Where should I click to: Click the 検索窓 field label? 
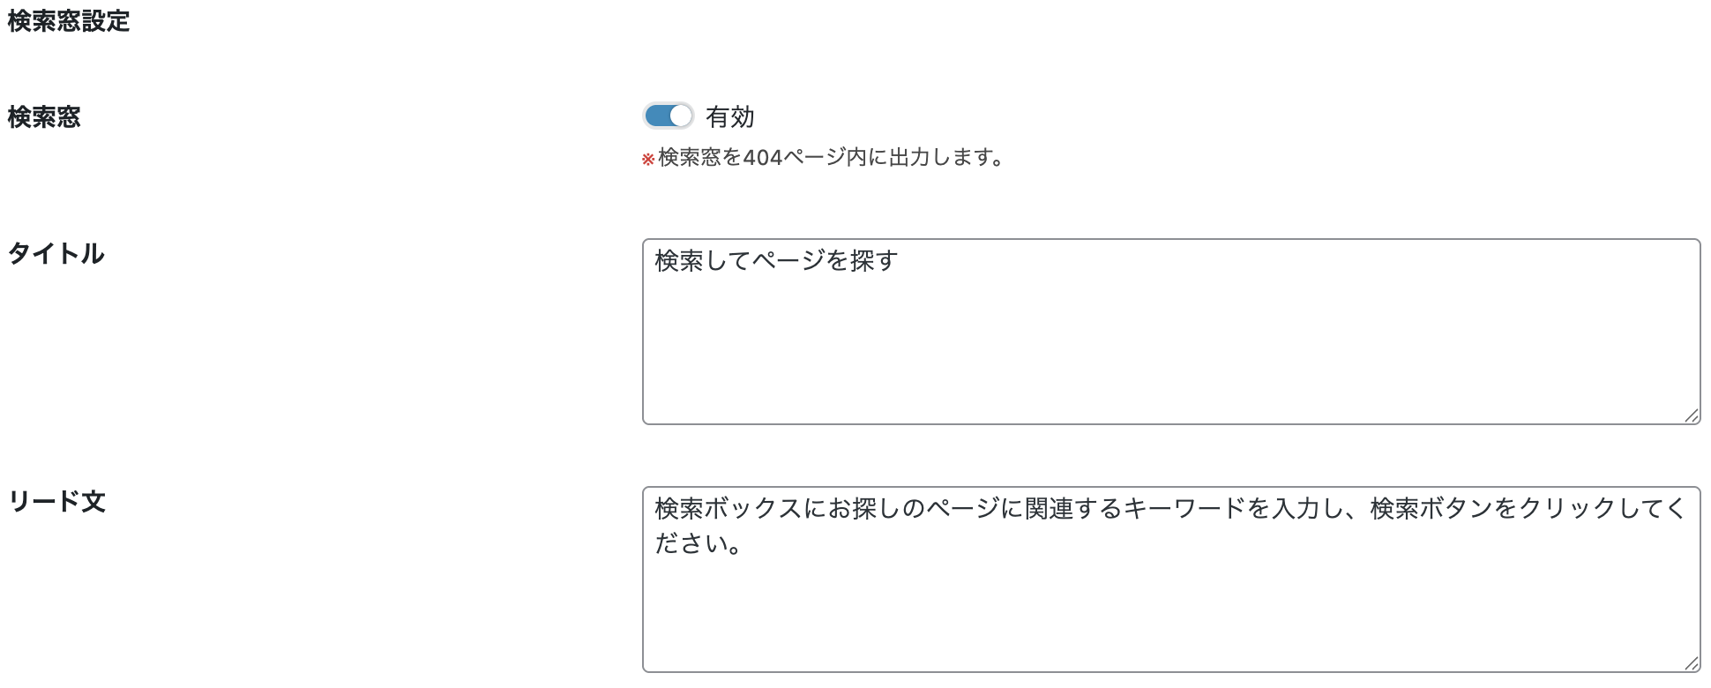click(44, 117)
